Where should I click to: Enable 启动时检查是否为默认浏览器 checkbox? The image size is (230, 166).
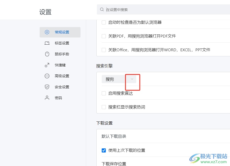coord(104,22)
